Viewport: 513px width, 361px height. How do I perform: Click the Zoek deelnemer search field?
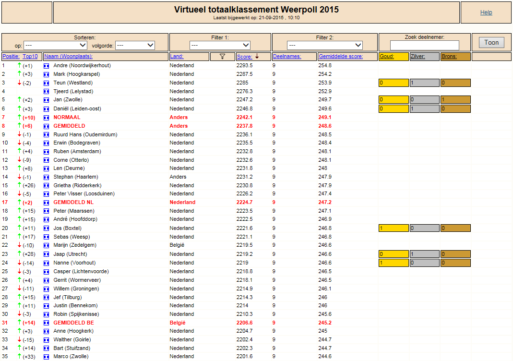(424, 45)
